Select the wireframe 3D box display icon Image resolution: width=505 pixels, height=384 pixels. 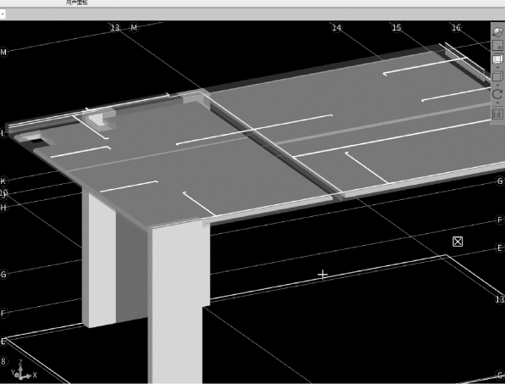[x=497, y=59]
